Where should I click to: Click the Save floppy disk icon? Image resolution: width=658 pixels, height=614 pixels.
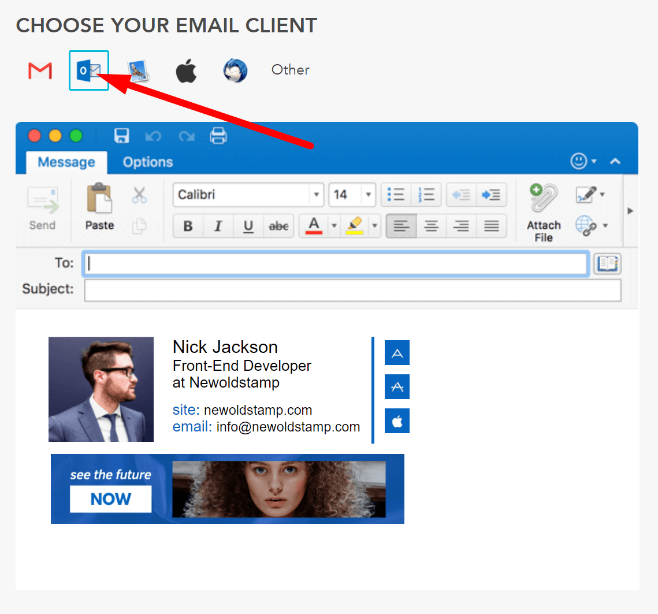122,136
